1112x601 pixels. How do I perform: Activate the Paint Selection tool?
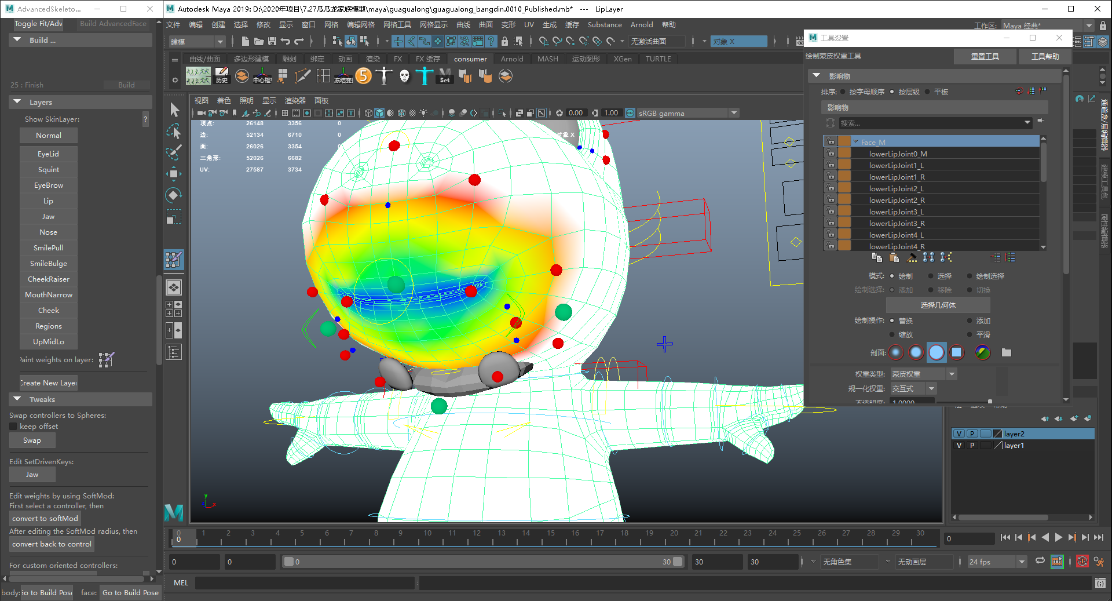click(174, 152)
